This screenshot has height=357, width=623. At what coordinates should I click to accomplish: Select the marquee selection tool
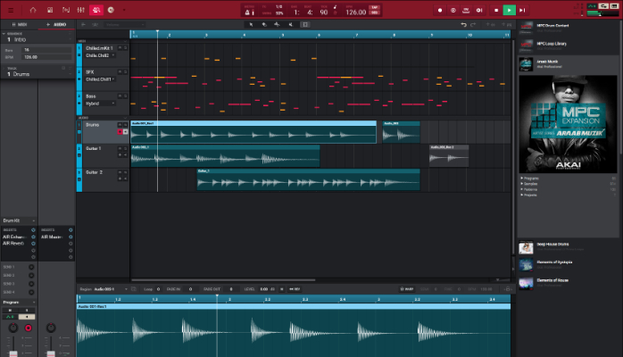coord(305,25)
